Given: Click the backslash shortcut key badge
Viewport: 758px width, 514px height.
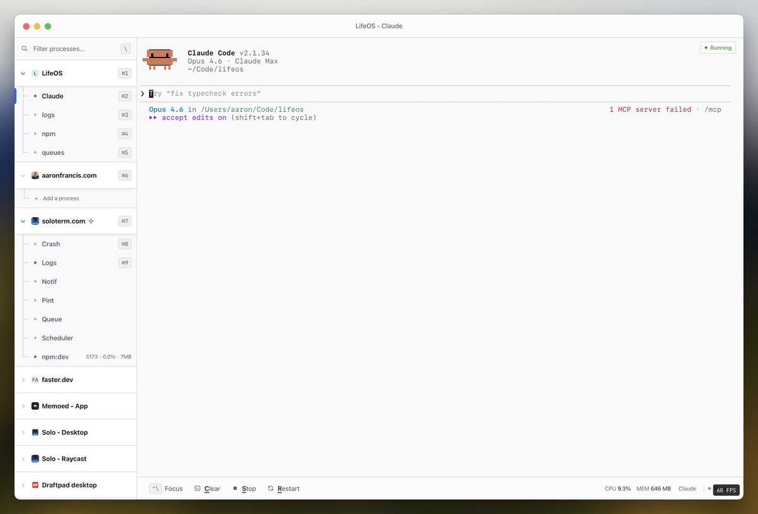Looking at the screenshot, I should tap(126, 49).
